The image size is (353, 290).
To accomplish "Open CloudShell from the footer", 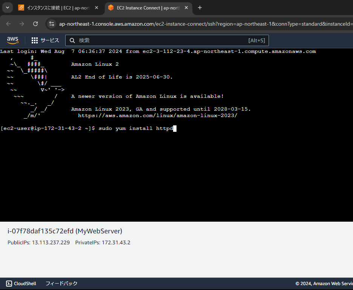I will (21, 284).
